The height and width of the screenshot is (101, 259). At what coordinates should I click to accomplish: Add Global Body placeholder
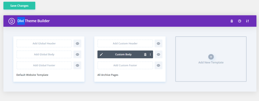point(44,54)
